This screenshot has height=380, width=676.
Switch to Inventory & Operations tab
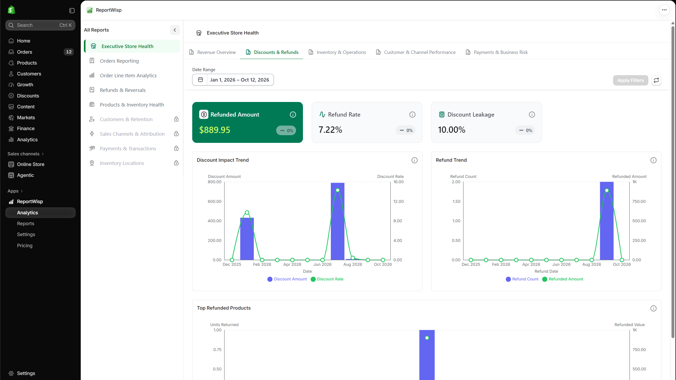pyautogui.click(x=337, y=52)
